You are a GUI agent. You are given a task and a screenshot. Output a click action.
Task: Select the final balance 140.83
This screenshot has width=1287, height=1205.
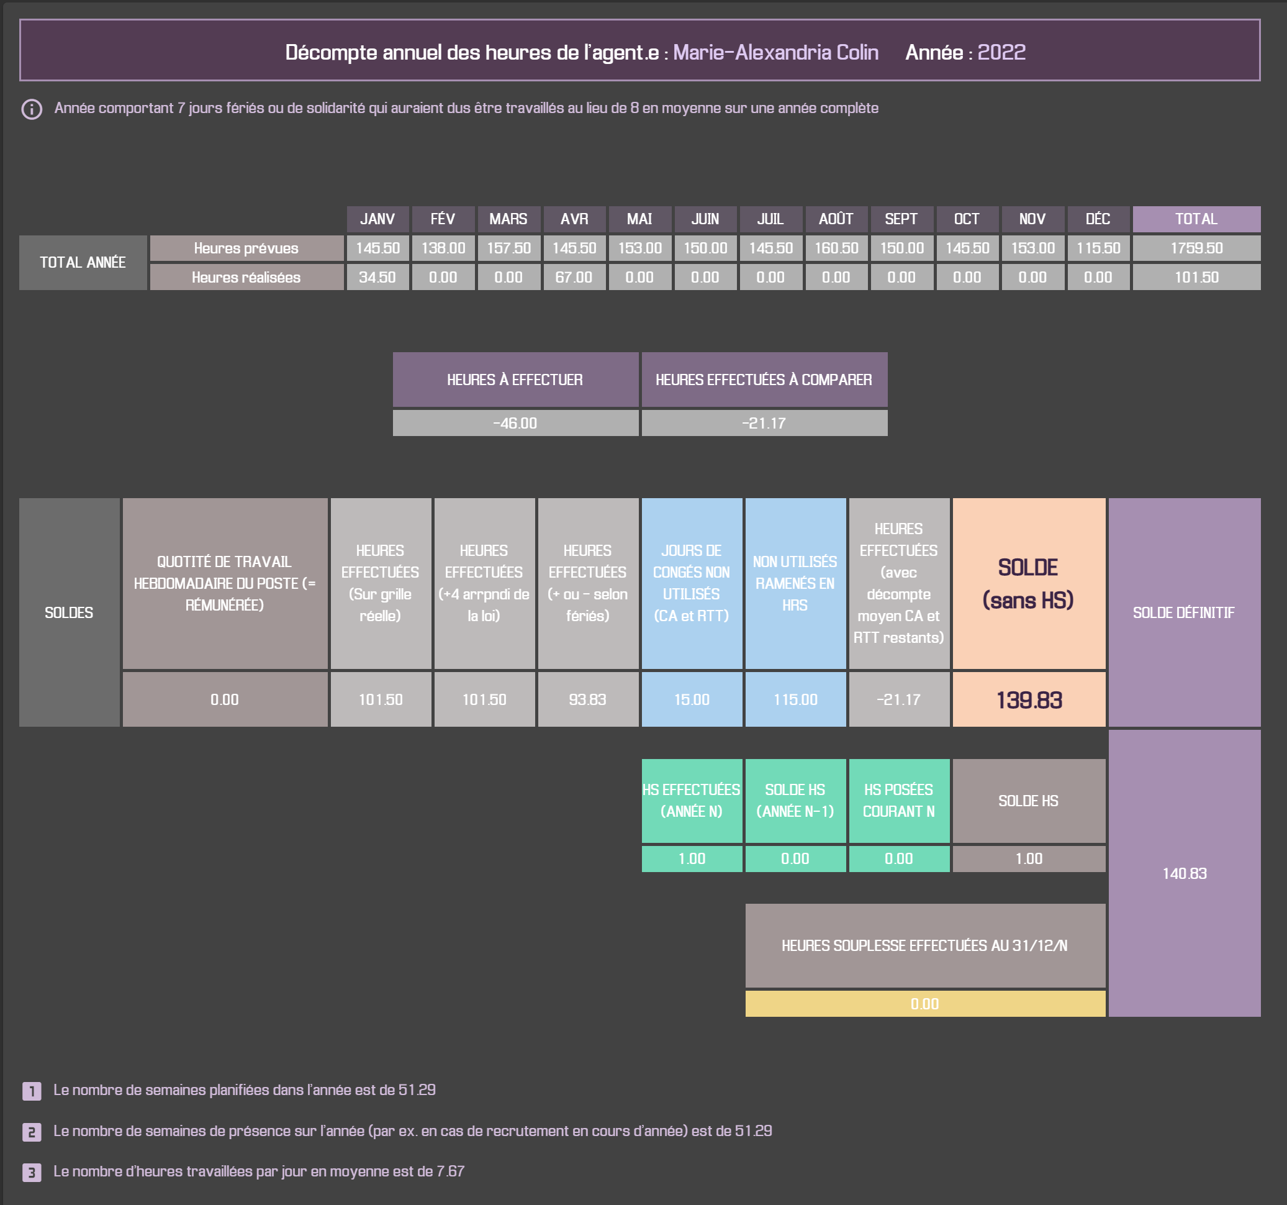pyautogui.click(x=1184, y=873)
